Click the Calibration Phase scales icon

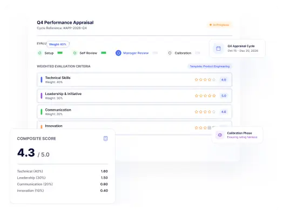coord(220,135)
